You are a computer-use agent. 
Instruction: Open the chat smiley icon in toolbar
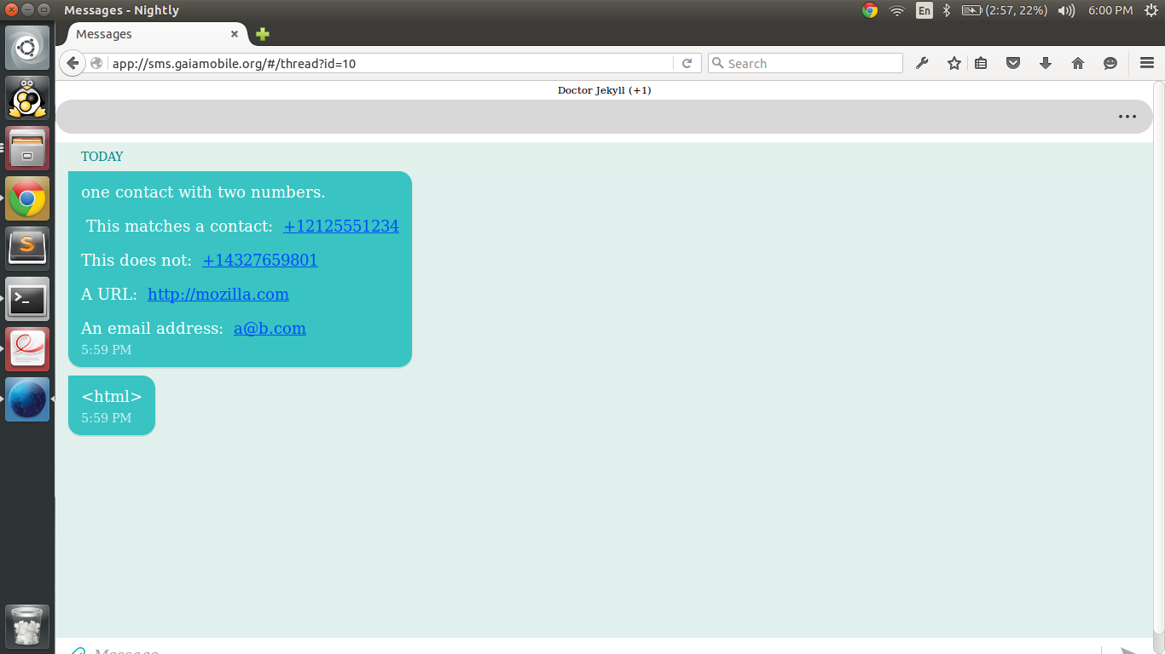point(1110,63)
